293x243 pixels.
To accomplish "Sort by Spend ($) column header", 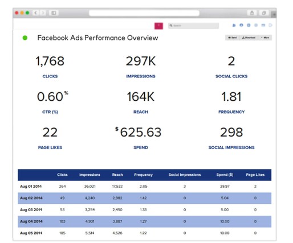I will tap(225, 175).
